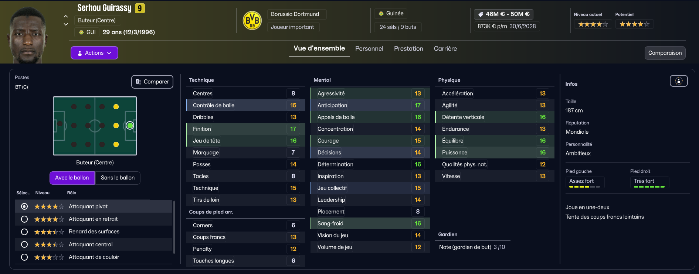Go to previous player with up chevron

coord(66,16)
